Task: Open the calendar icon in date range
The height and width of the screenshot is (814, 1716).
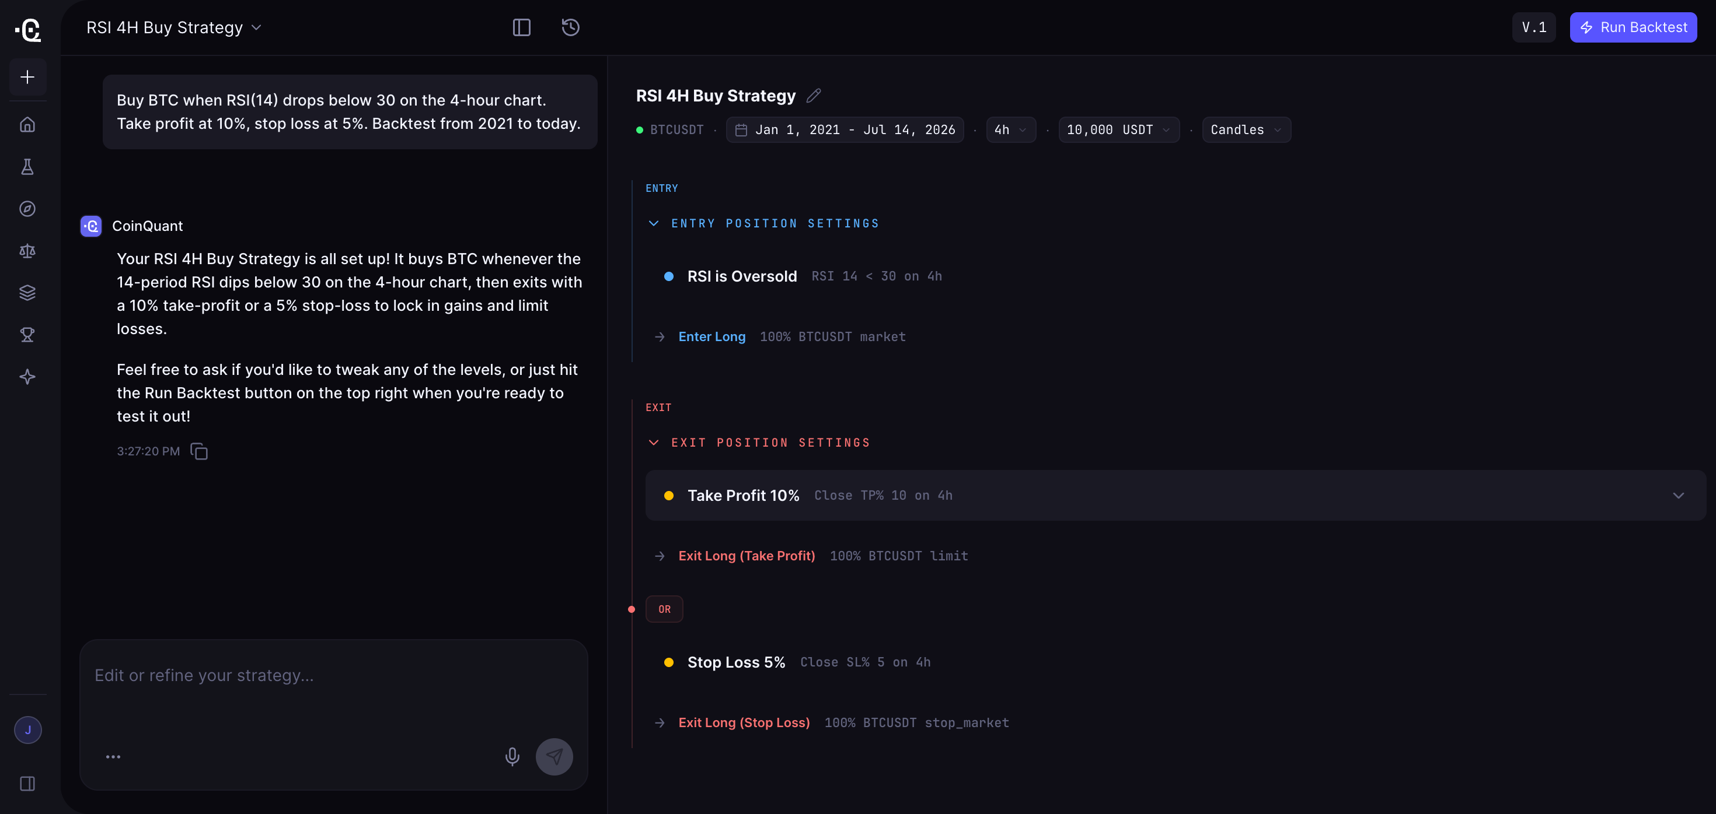Action: (x=741, y=130)
